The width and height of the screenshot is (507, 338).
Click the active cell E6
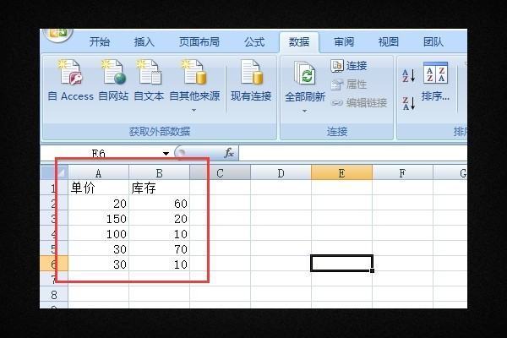point(341,263)
